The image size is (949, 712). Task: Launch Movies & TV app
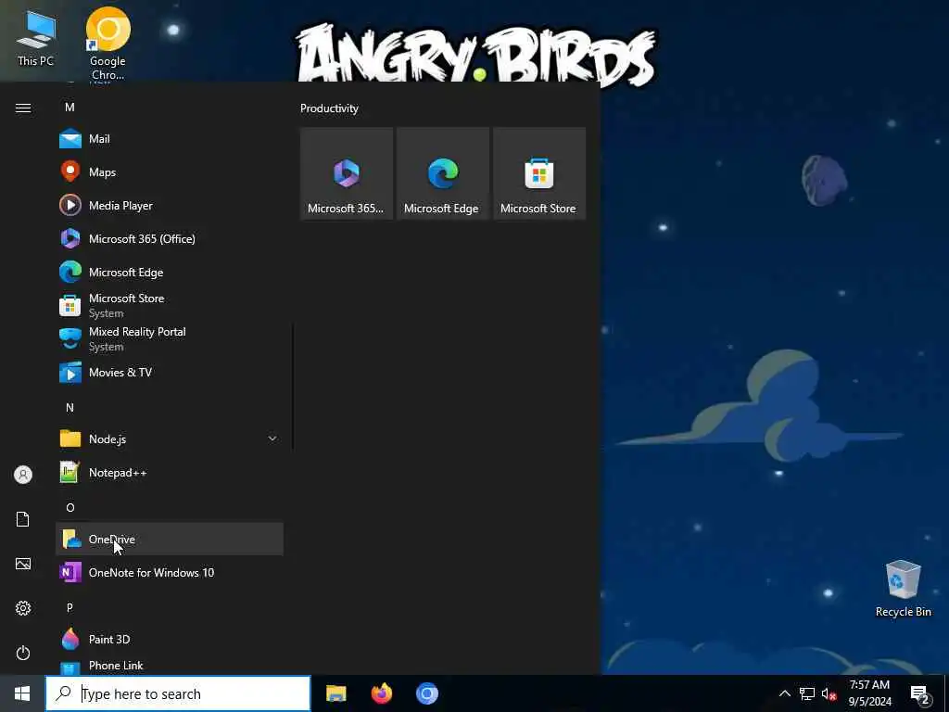click(170, 372)
